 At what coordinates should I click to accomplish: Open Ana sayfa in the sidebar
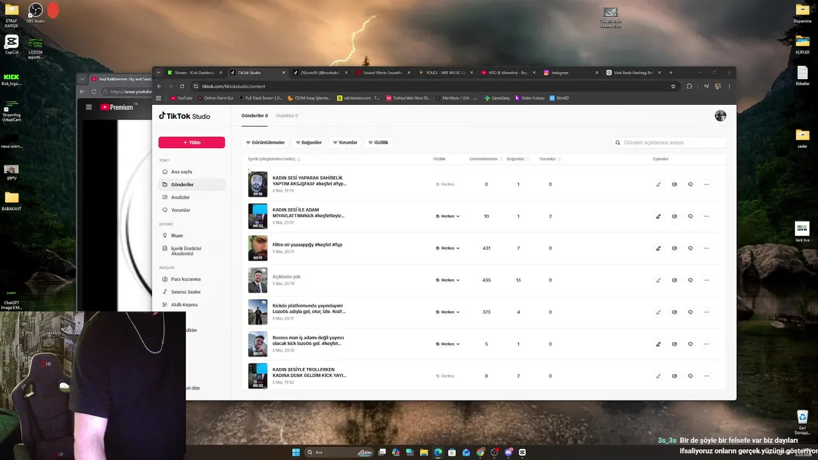coord(192,172)
